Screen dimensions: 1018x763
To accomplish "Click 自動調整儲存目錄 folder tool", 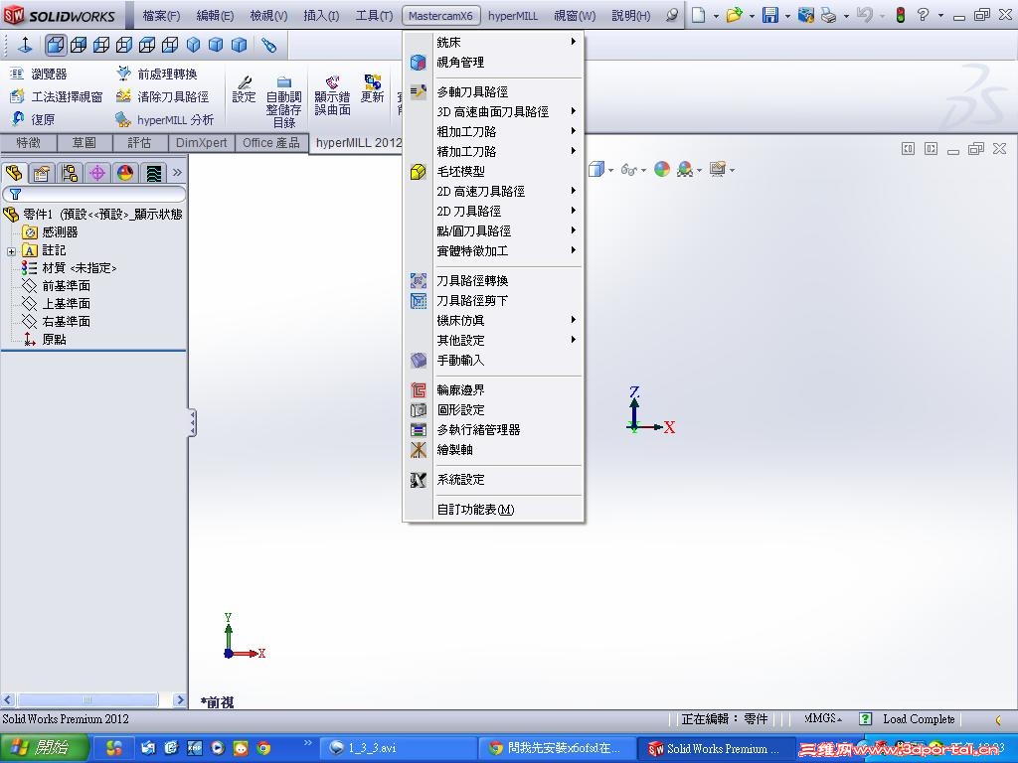I will 283,102.
